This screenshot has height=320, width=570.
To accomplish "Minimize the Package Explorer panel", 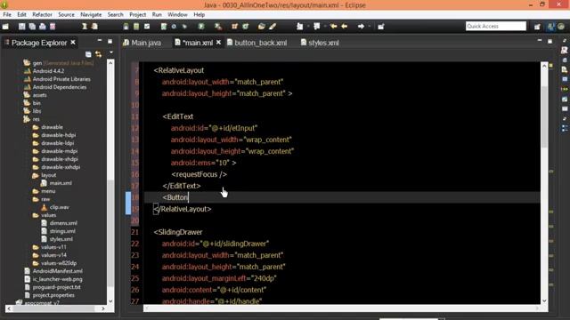I will coord(100,41).
